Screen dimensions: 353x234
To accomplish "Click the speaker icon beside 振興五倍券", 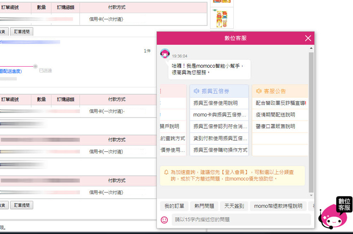I will click(x=196, y=91).
